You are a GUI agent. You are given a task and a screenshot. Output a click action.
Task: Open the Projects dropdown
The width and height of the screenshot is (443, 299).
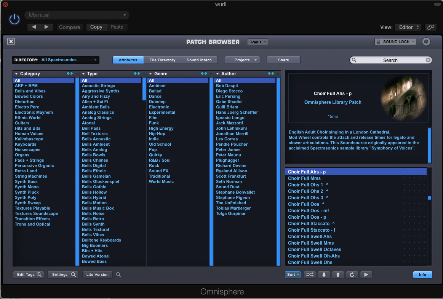pyautogui.click(x=242, y=60)
